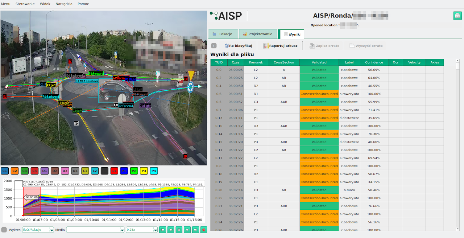Click the Kierunek column header
Viewport: 464px width, 238px height.
coord(256,62)
